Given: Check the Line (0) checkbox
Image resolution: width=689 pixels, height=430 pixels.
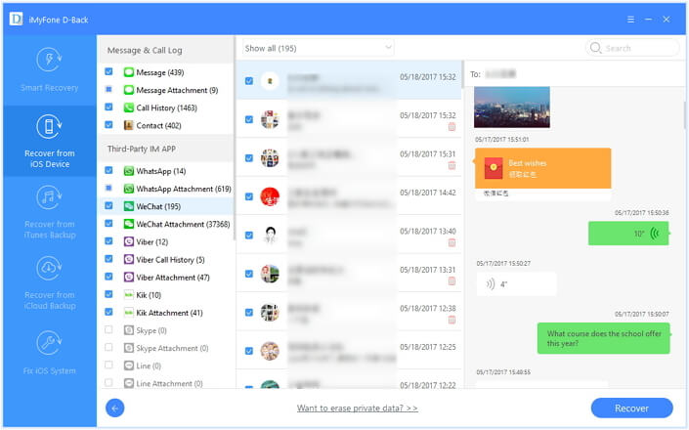Looking at the screenshot, I should coord(108,365).
